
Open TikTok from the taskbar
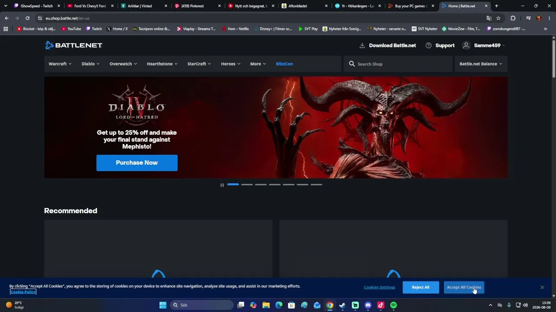pyautogui.click(x=381, y=305)
